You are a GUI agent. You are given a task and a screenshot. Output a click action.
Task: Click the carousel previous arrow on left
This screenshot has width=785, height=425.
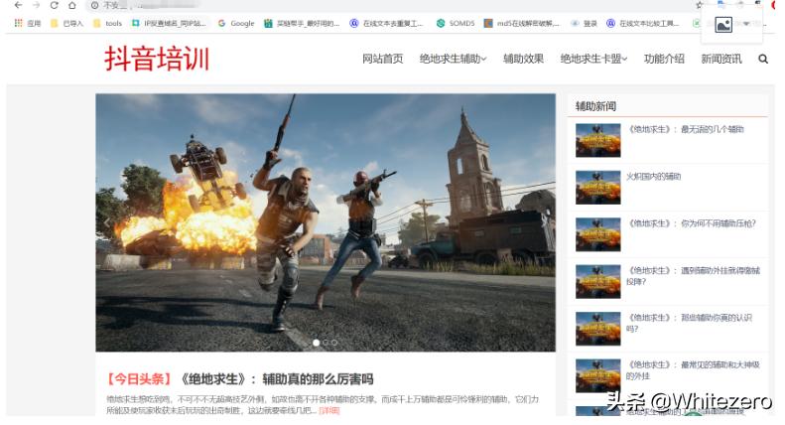click(x=106, y=222)
